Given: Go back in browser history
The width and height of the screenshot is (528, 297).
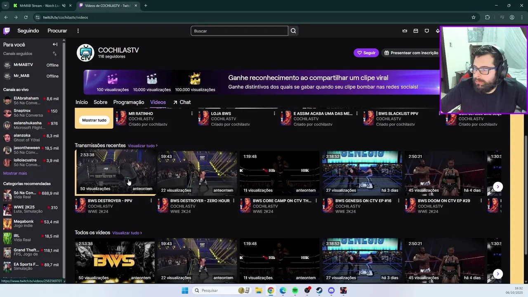Looking at the screenshot, I should (x=6, y=17).
